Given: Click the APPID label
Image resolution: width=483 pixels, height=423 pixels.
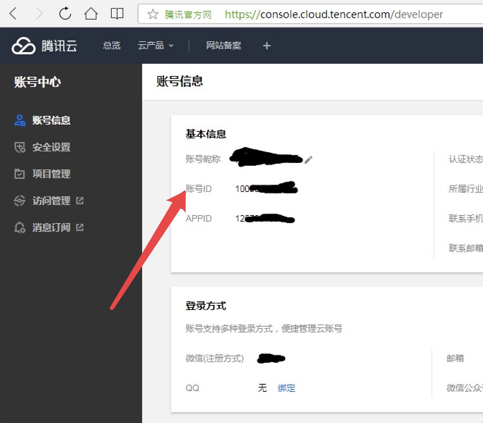Looking at the screenshot, I should (x=199, y=218).
